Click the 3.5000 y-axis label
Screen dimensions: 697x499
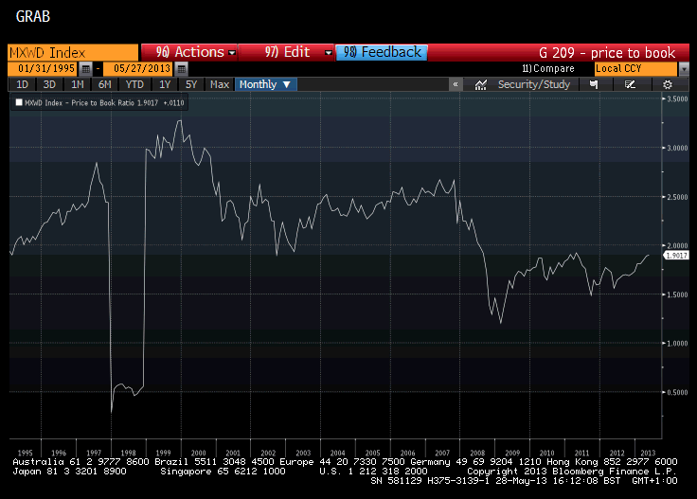point(677,98)
